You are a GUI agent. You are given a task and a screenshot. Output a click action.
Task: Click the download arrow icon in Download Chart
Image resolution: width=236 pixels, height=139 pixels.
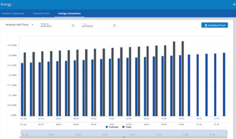coord(206,25)
